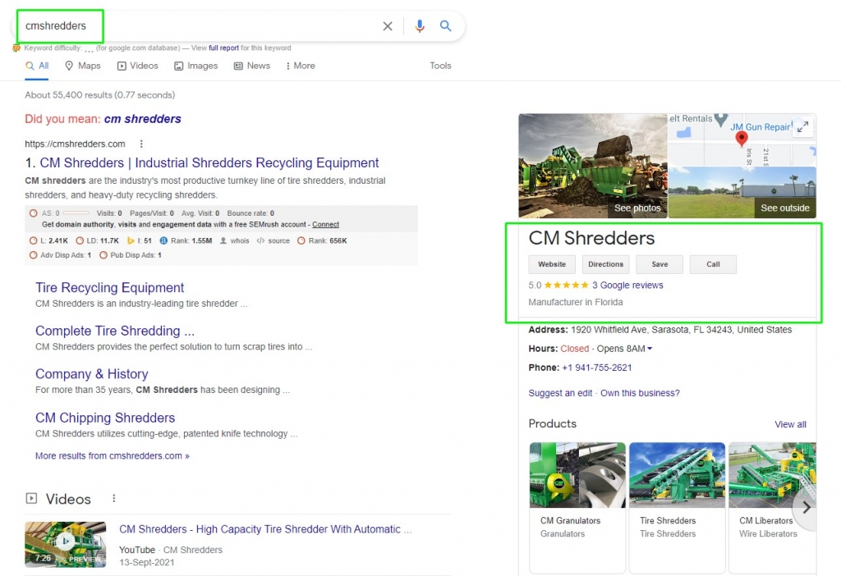Open three-dot menu beside cmshredders.com URL
Image resolution: width=841 pixels, height=576 pixels.
(x=141, y=144)
